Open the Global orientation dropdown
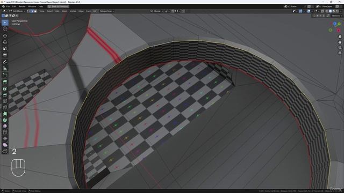 [x=156, y=11]
